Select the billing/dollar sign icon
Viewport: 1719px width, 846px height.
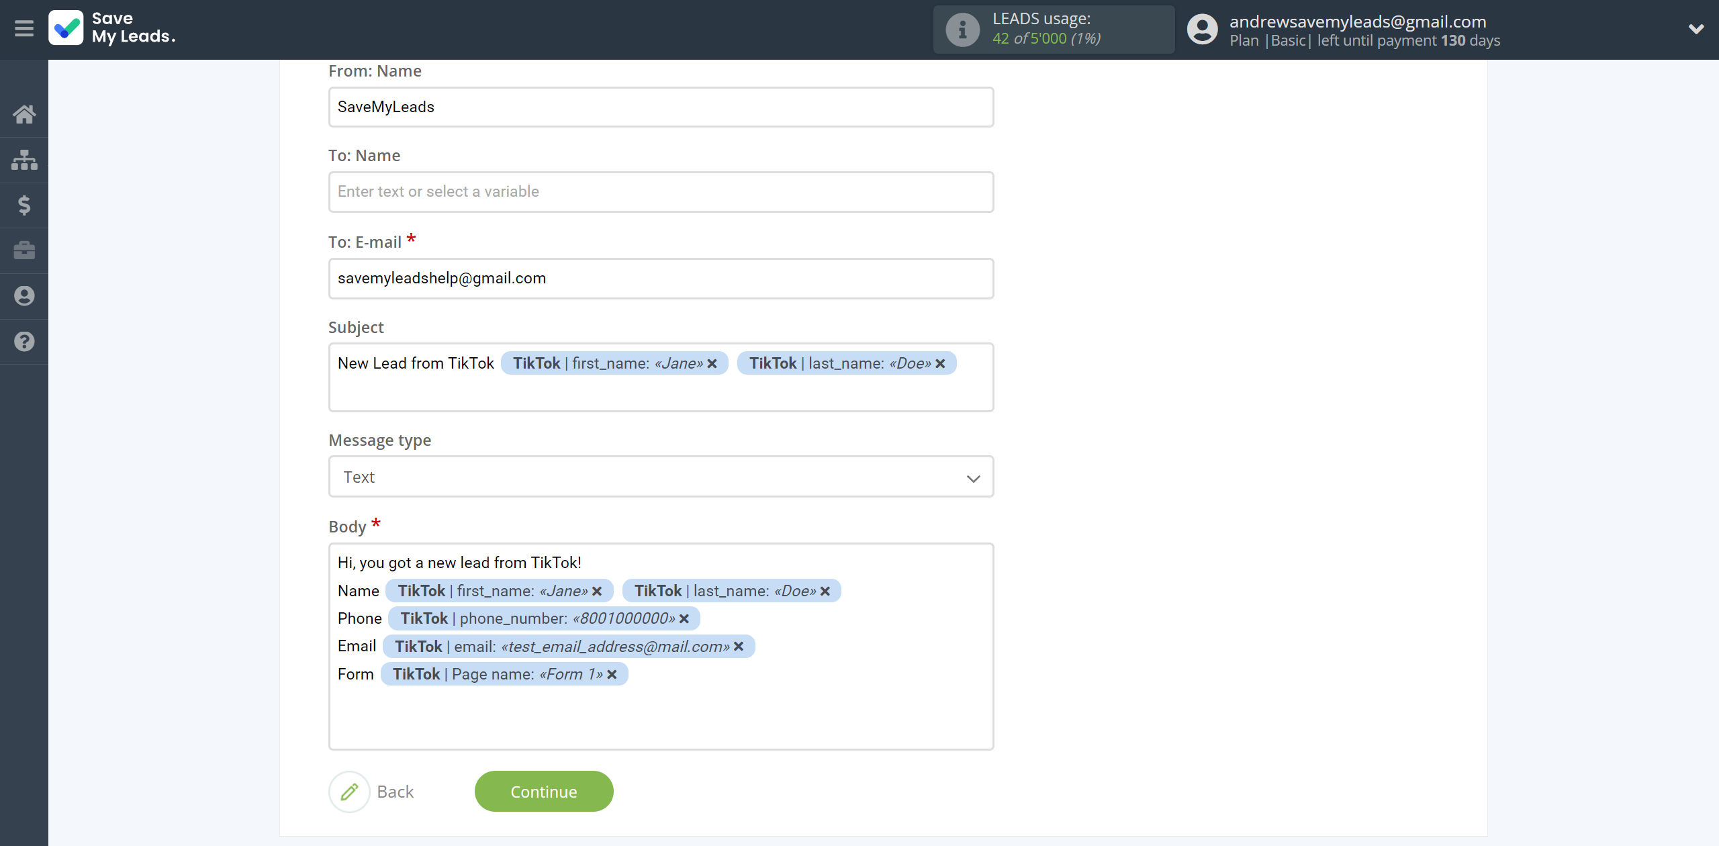click(24, 204)
